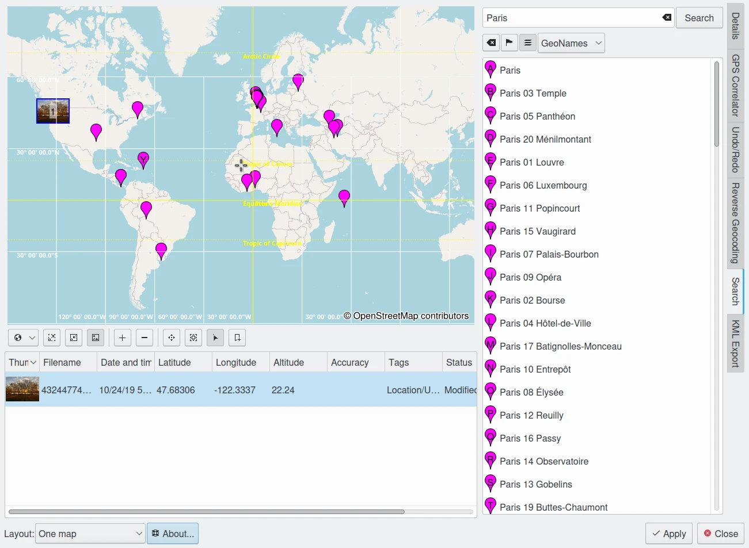This screenshot has height=548, width=749.
Task: Select the pan mode tool
Action: tap(172, 338)
